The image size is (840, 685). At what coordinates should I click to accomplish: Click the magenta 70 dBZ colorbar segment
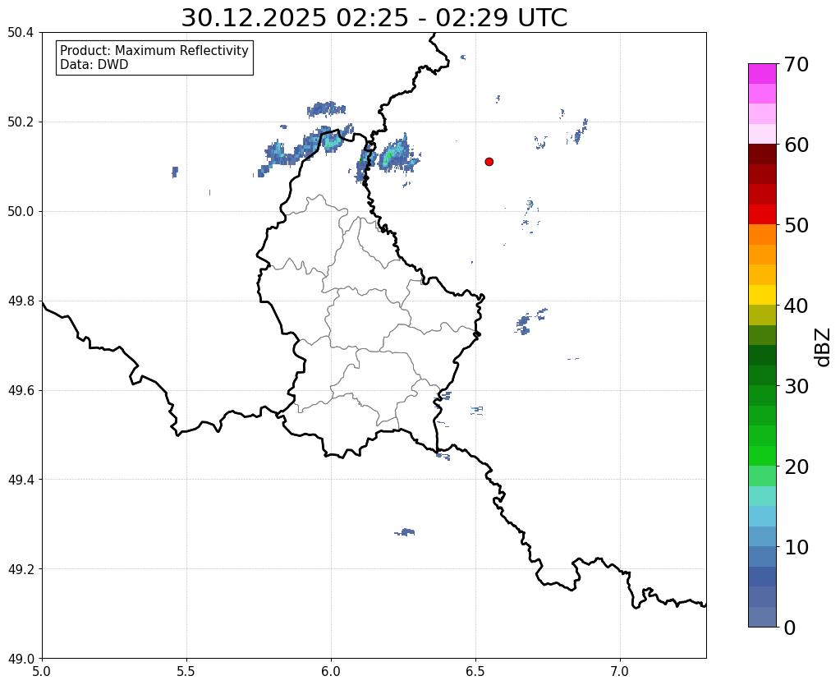pyautogui.click(x=762, y=74)
